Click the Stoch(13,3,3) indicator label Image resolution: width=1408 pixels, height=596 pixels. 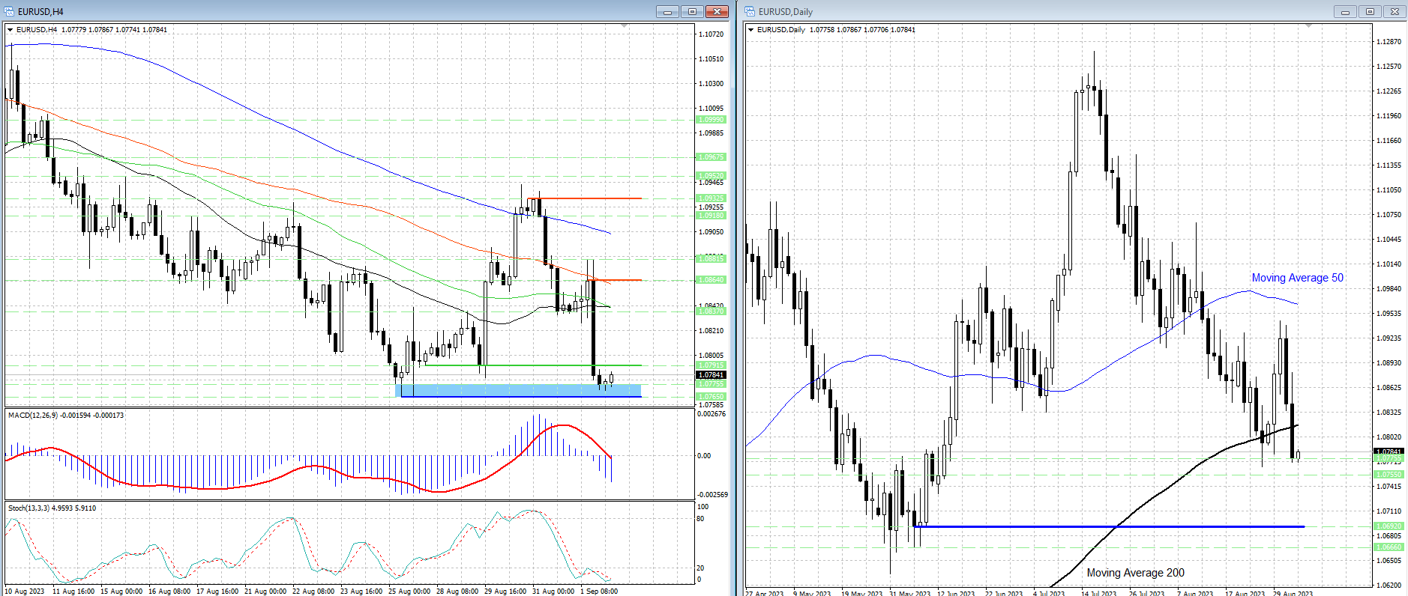point(52,508)
